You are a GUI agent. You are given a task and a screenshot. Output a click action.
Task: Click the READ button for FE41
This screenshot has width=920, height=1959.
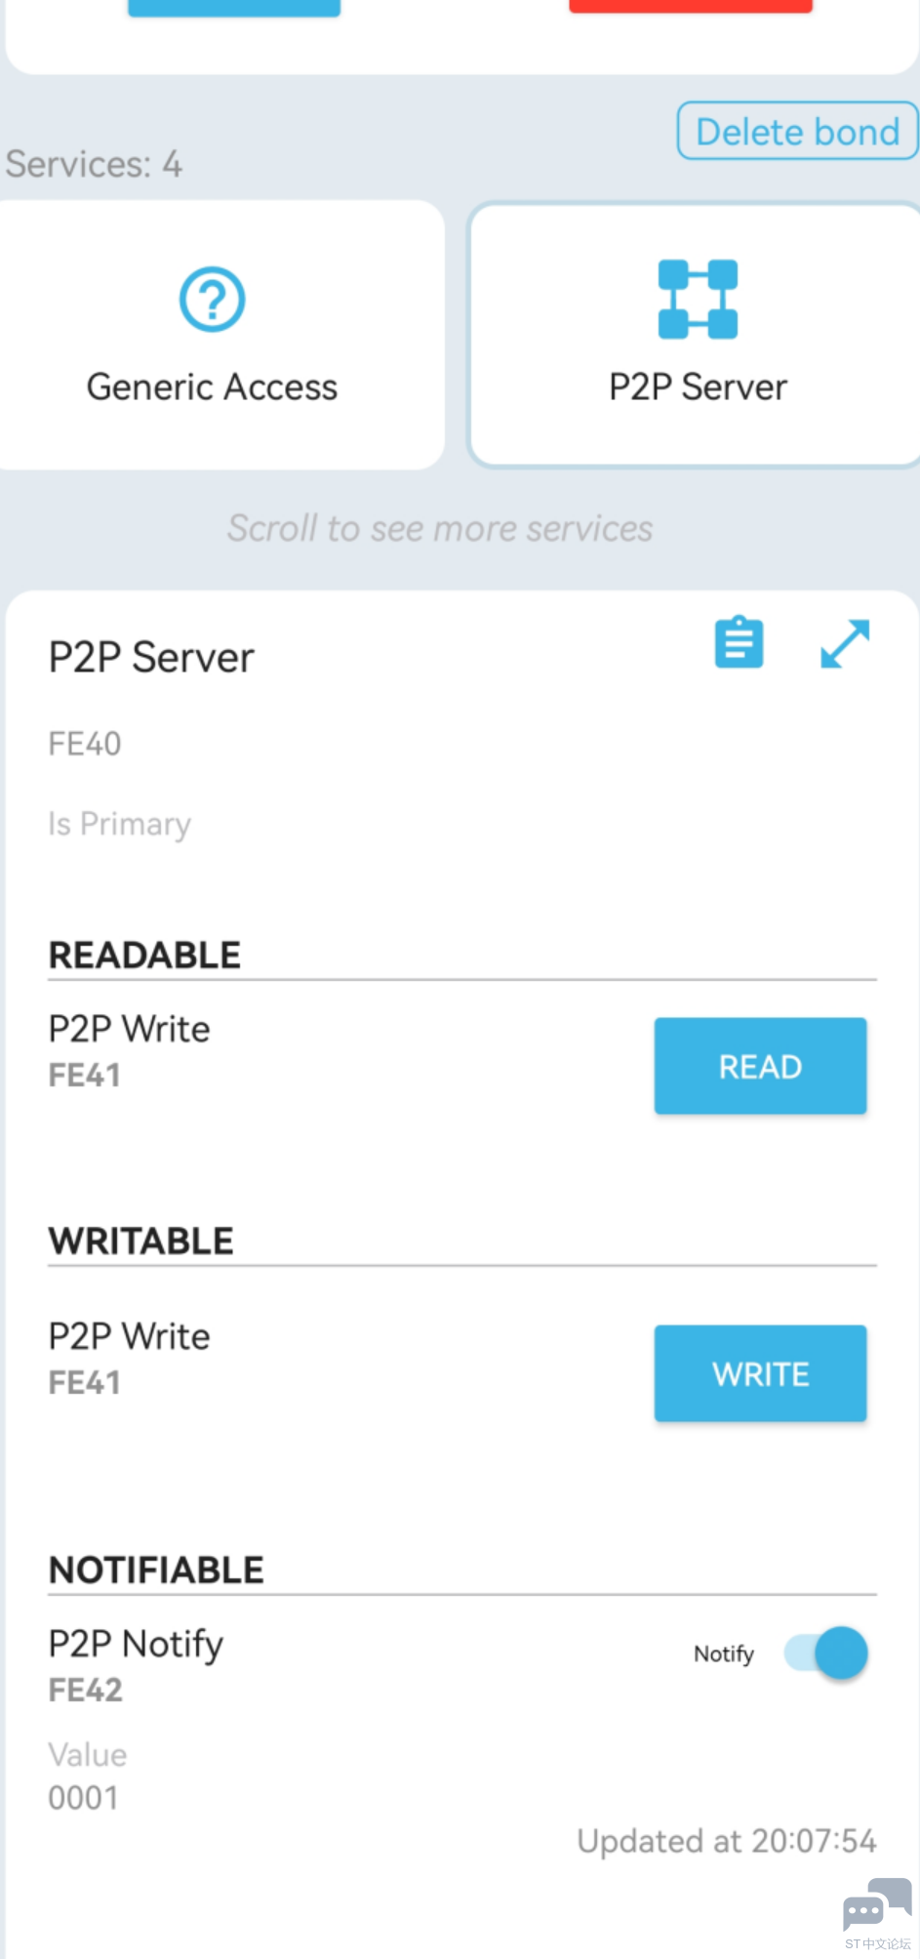(760, 1066)
